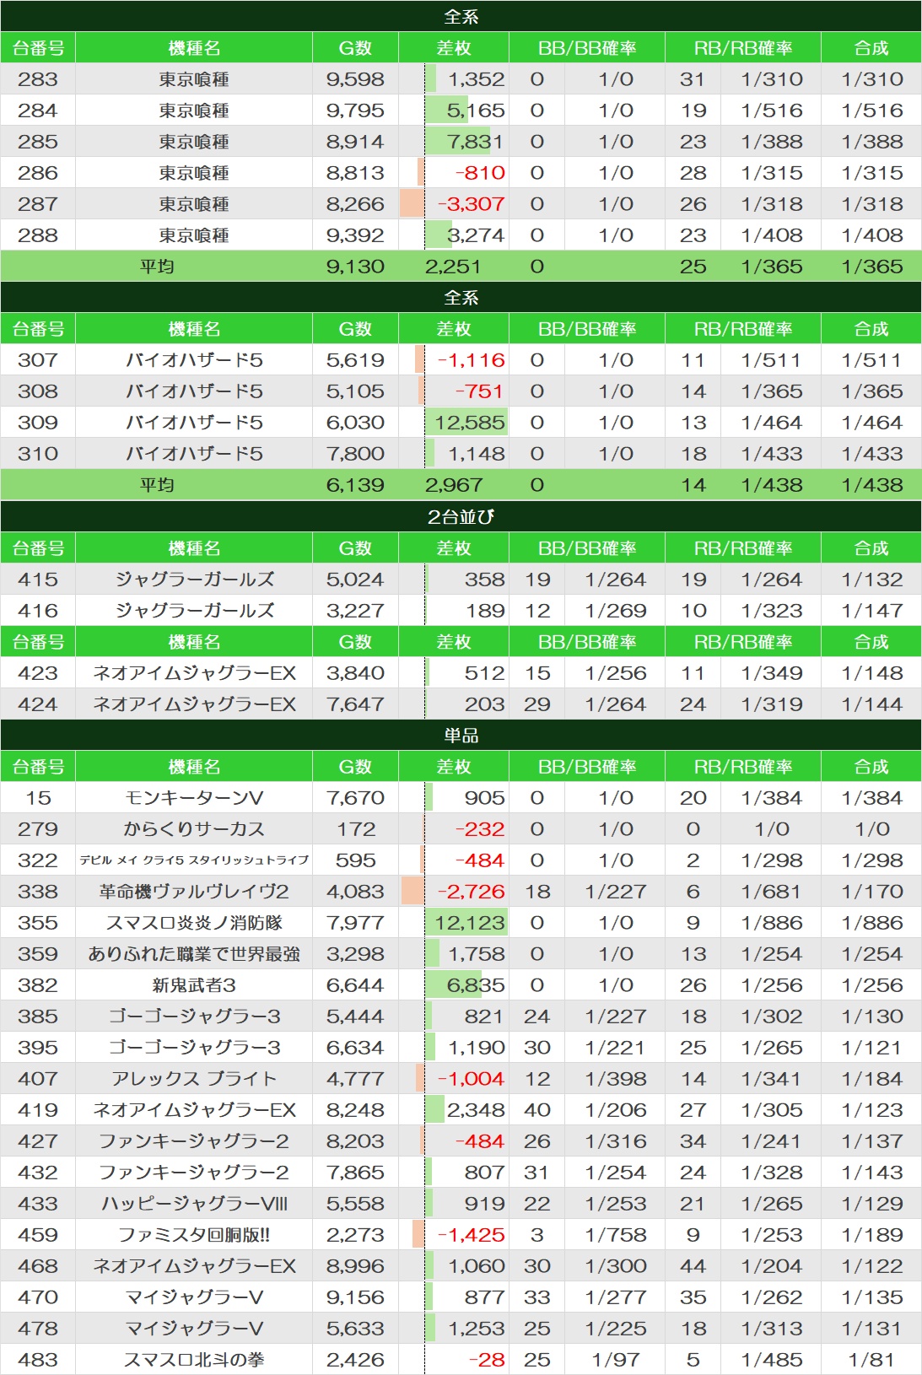Click machine number 423 cell

[38, 673]
